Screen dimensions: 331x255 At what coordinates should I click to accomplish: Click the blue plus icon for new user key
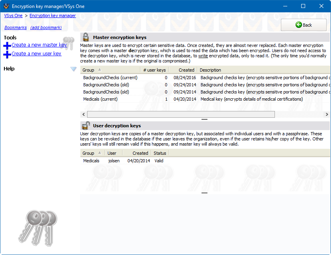(x=7, y=55)
